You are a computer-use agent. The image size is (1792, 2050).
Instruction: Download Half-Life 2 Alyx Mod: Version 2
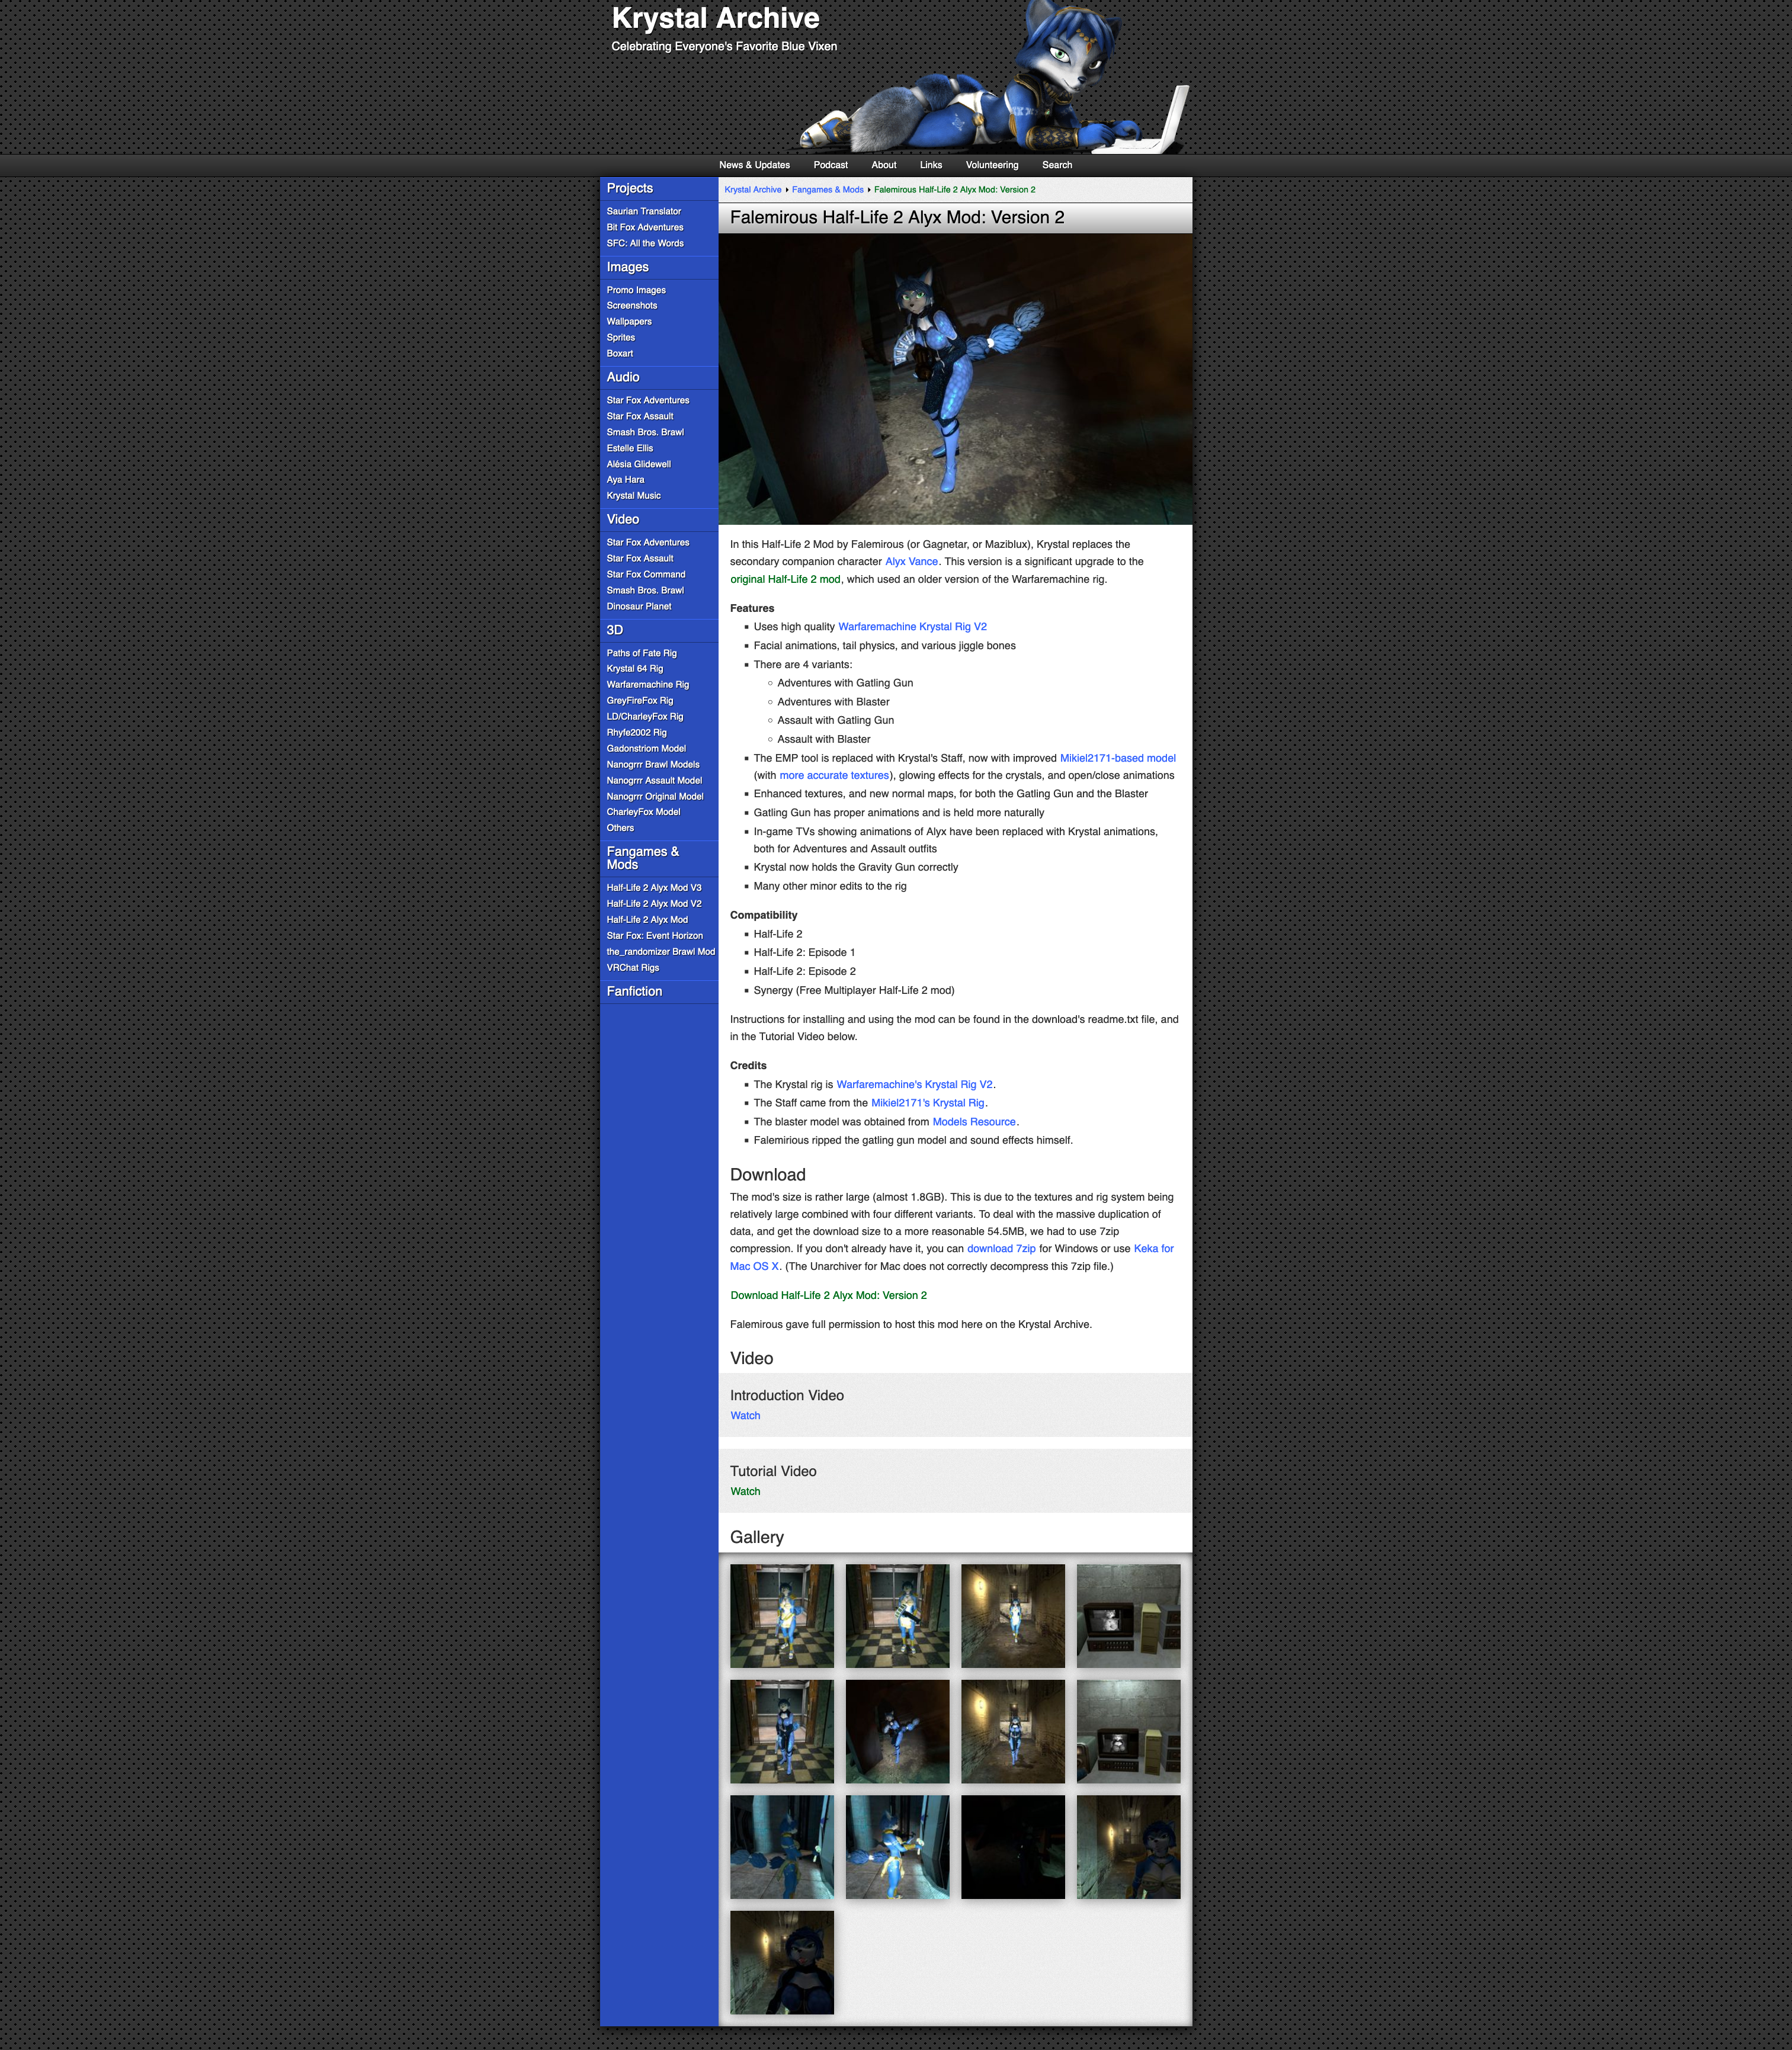point(828,1295)
